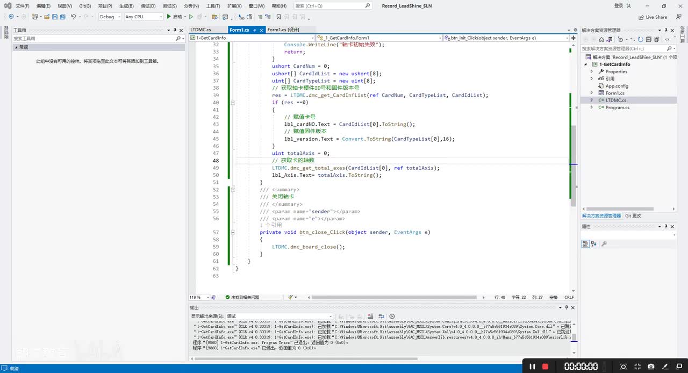Open the Any CPU platform dropdown

pos(143,17)
